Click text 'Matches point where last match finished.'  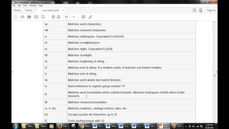coord(94,80)
